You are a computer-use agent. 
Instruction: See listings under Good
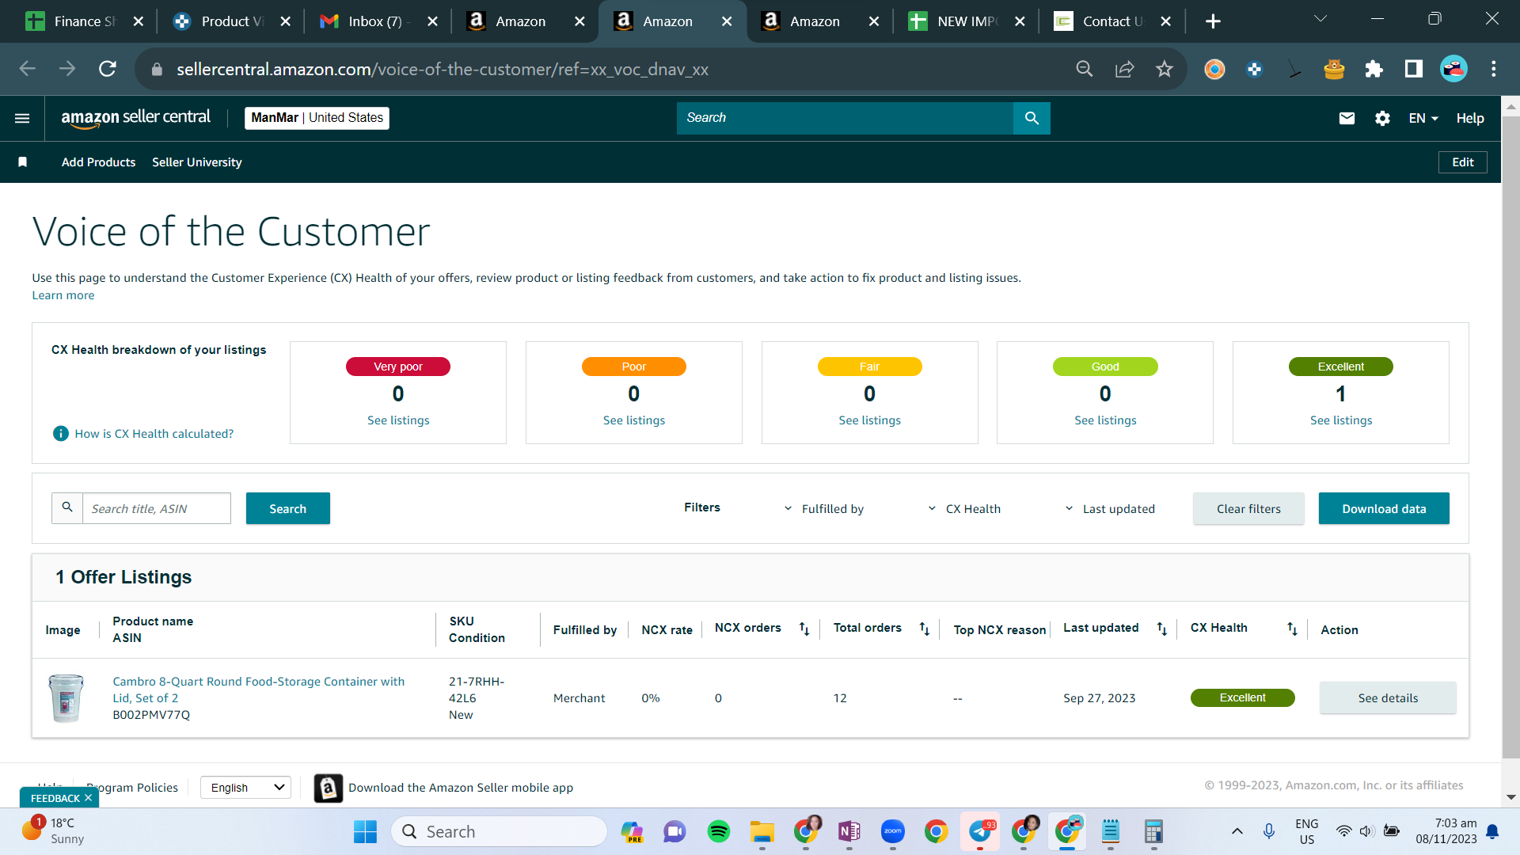click(x=1105, y=420)
